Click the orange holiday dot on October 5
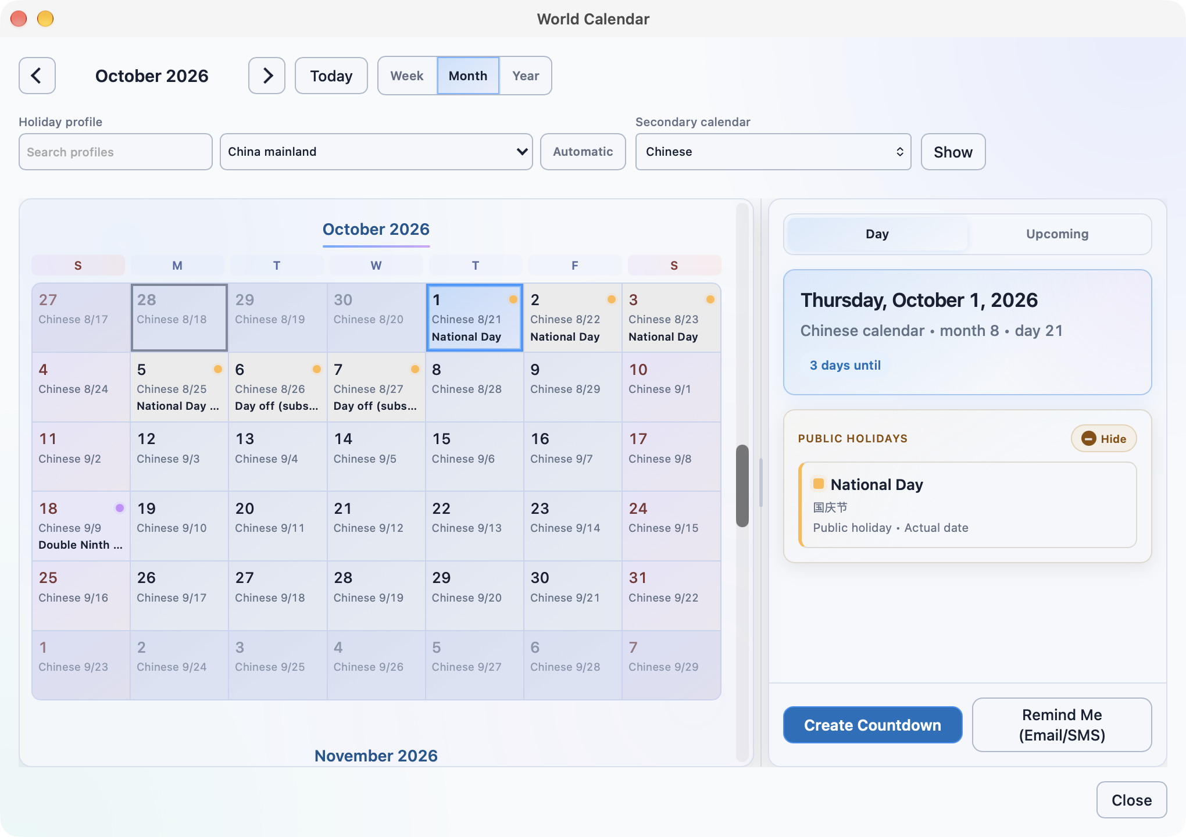The image size is (1186, 837). click(218, 369)
